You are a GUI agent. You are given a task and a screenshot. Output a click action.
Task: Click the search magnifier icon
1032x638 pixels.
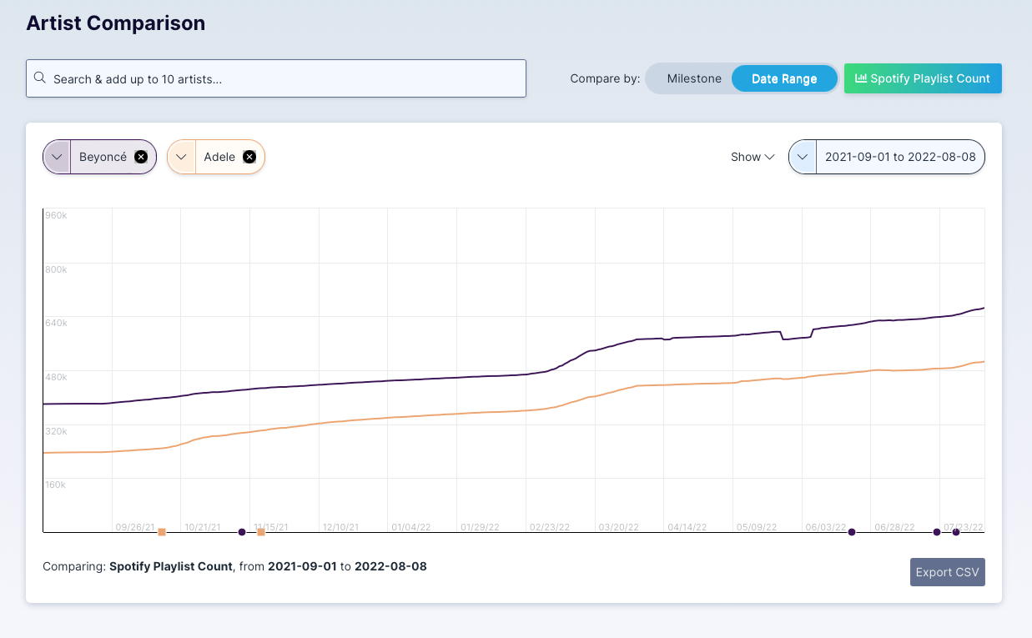[x=39, y=78]
